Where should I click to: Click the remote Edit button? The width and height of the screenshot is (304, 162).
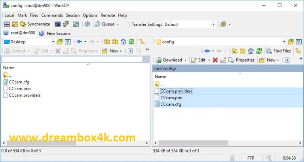click(198, 60)
